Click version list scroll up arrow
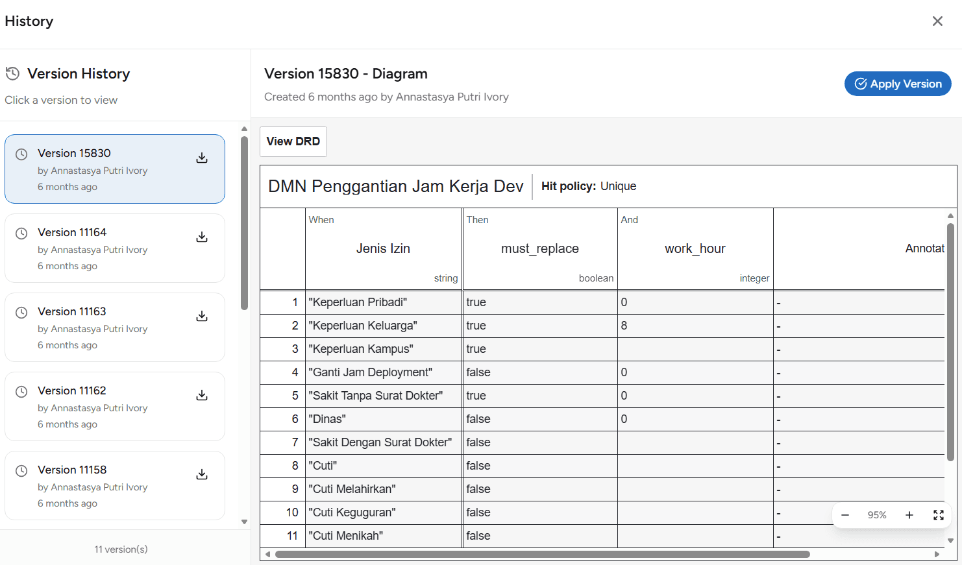 (x=244, y=128)
